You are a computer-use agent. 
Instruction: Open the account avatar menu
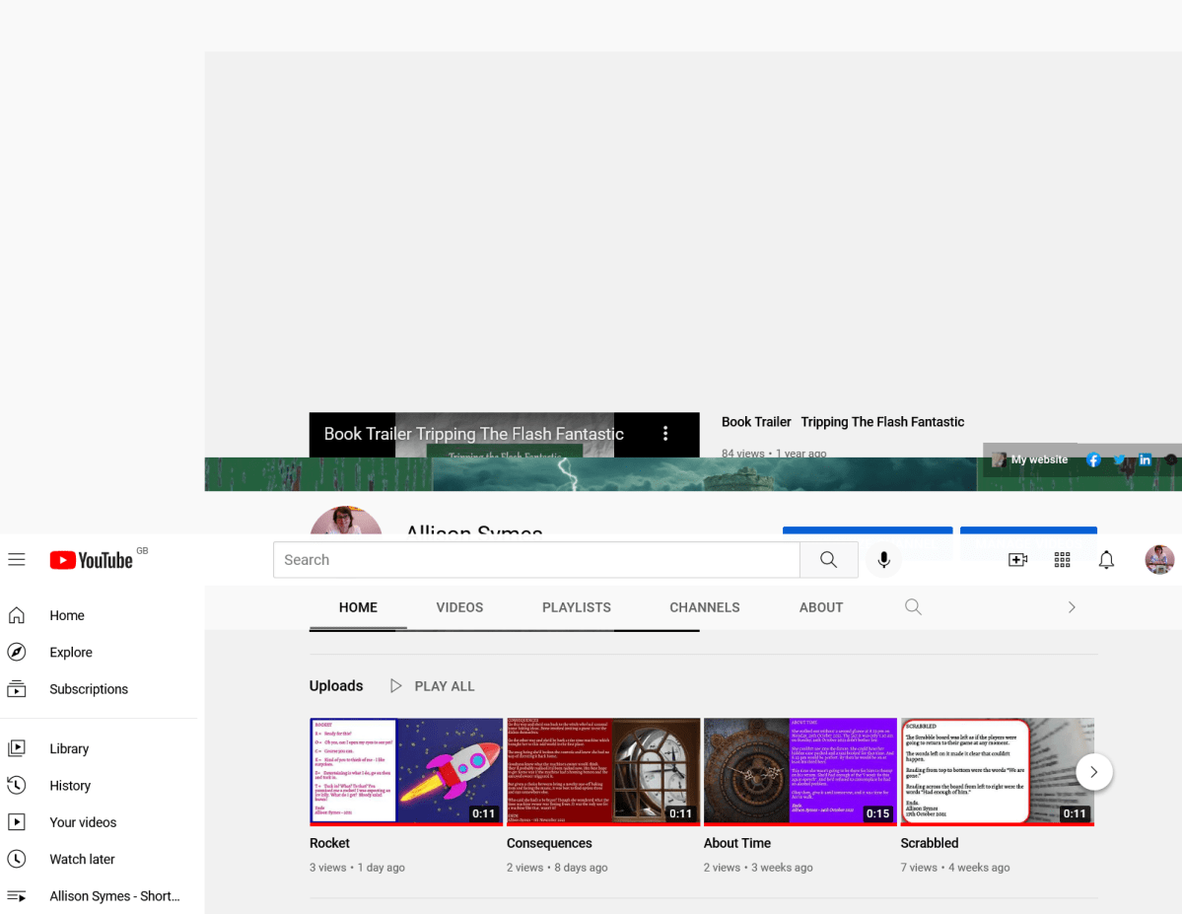click(x=1159, y=560)
